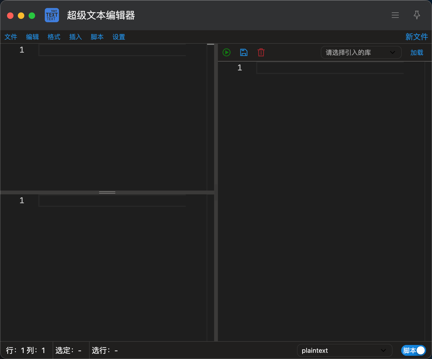Viewport: 432px width, 359px height.
Task: Click line 1 of the script editor
Action: 330,67
